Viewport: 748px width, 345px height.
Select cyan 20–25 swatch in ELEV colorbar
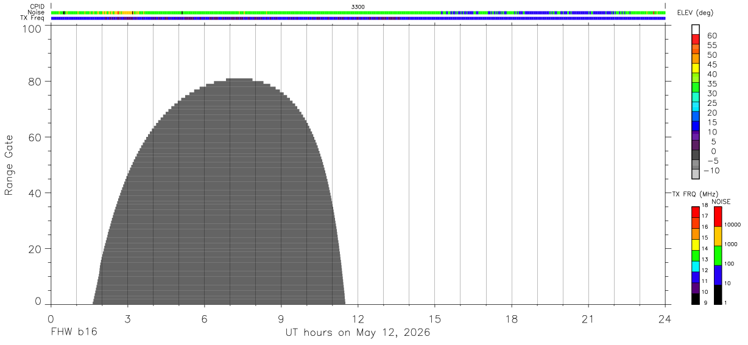pos(696,107)
